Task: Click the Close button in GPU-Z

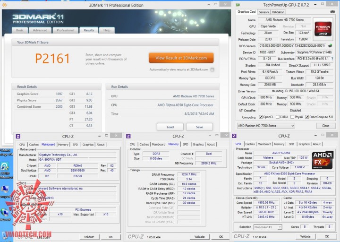Action: [x=326, y=126]
